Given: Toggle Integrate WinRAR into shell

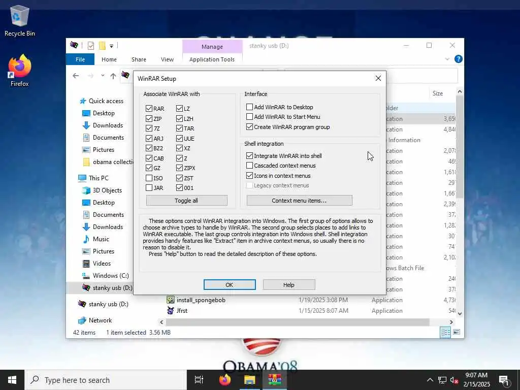Looking at the screenshot, I should (x=249, y=155).
